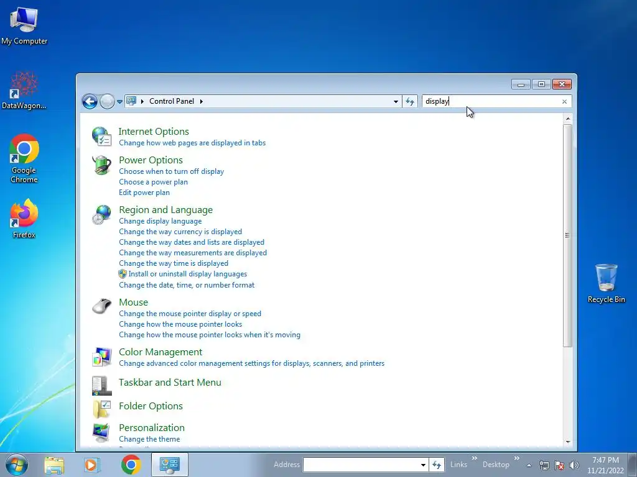Open Change how the mouse pointer looks
This screenshot has width=637, height=477.
180,324
